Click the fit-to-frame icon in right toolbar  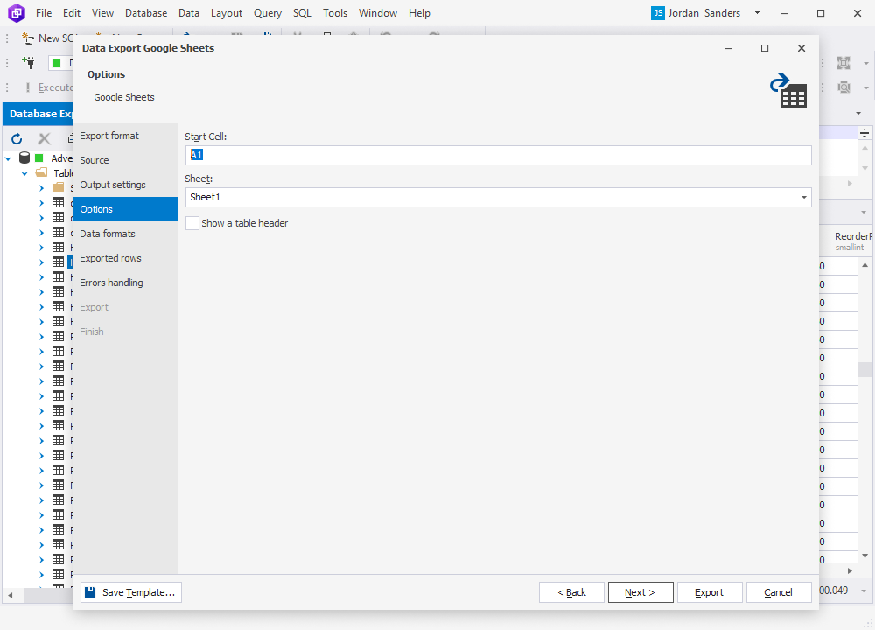coord(843,63)
